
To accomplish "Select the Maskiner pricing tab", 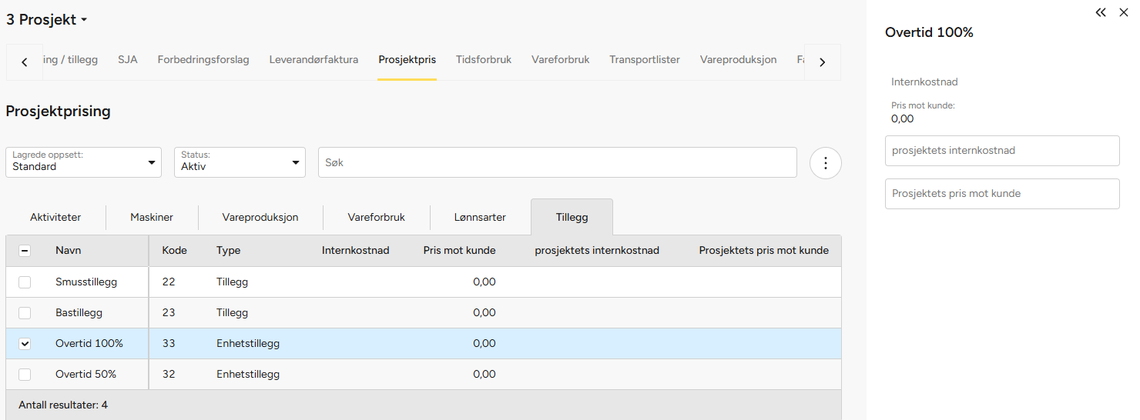I will 152,217.
